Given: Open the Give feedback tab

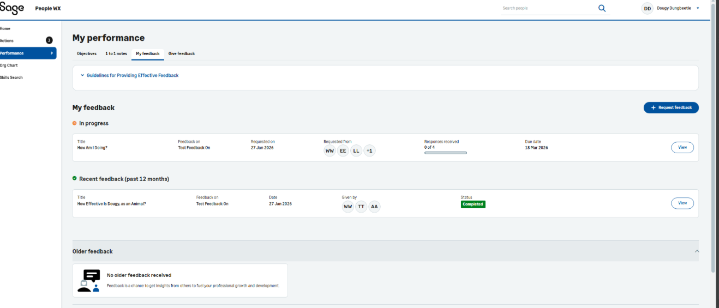Looking at the screenshot, I should point(181,53).
